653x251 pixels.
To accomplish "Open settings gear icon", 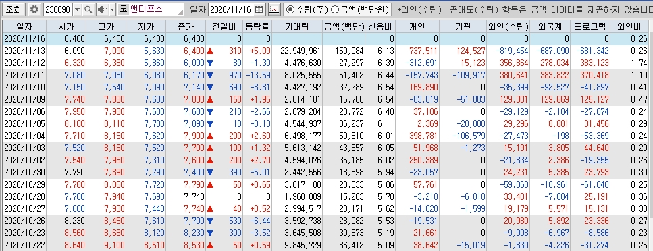I will click(x=34, y=9).
